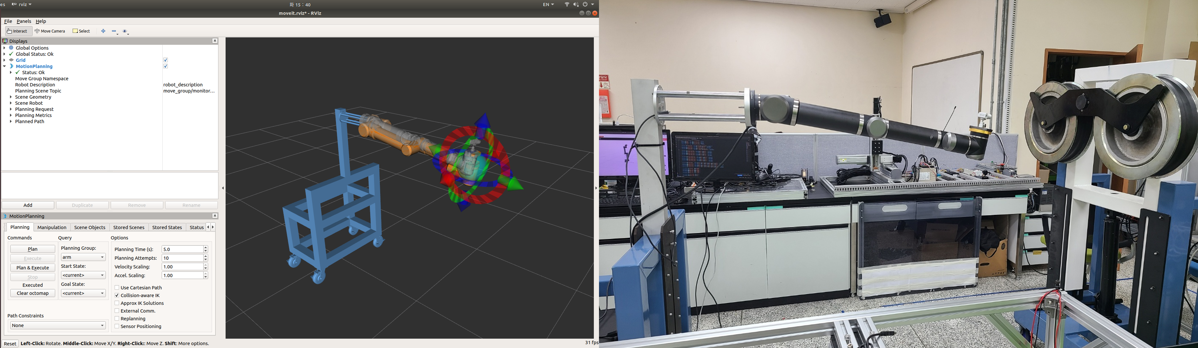Open the Panels menu
Image resolution: width=1198 pixels, height=348 pixels.
click(x=24, y=21)
